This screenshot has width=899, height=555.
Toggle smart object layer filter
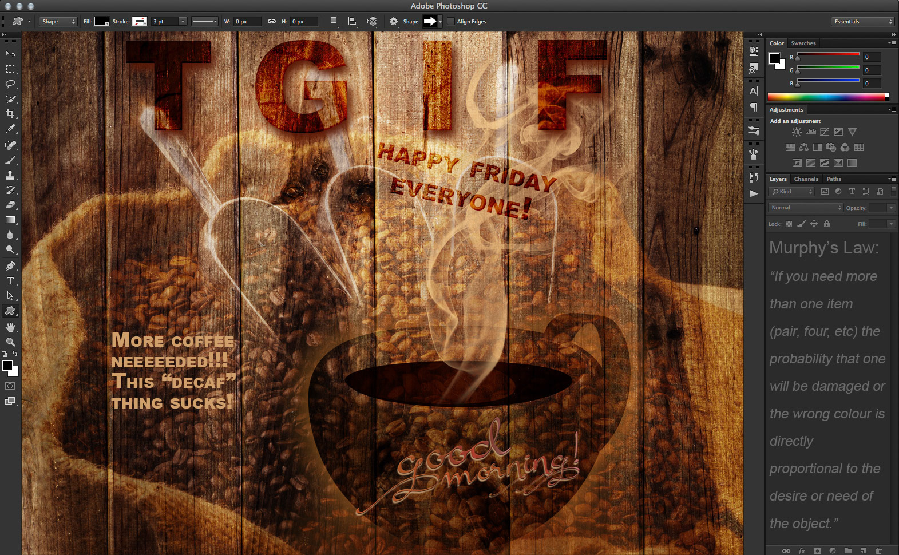[880, 192]
